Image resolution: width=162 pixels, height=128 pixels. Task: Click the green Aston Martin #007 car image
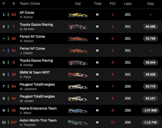click(x=78, y=123)
